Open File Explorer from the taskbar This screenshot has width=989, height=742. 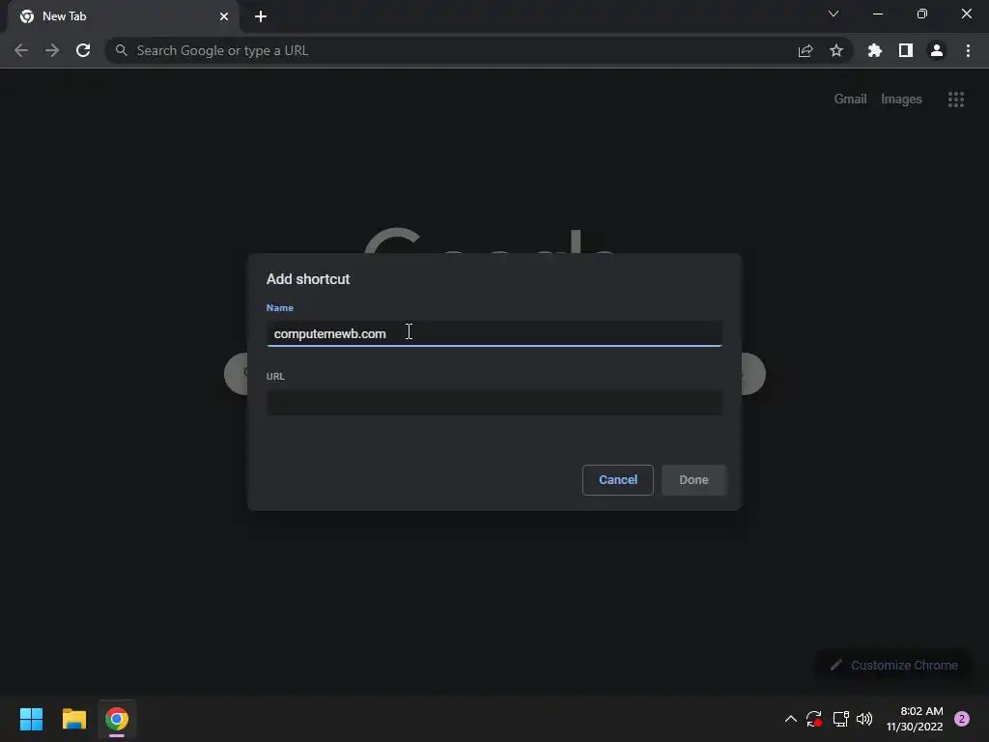(74, 719)
